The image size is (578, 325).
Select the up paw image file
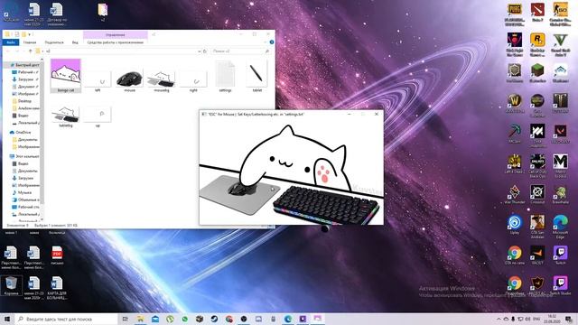(x=98, y=116)
